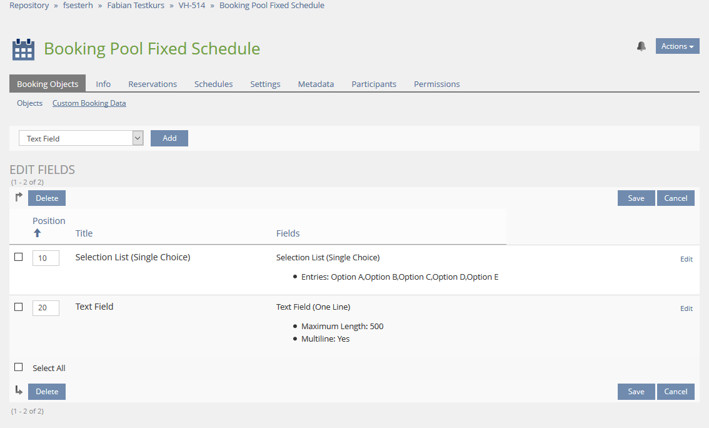Check the Text Field row checkbox

[18, 307]
